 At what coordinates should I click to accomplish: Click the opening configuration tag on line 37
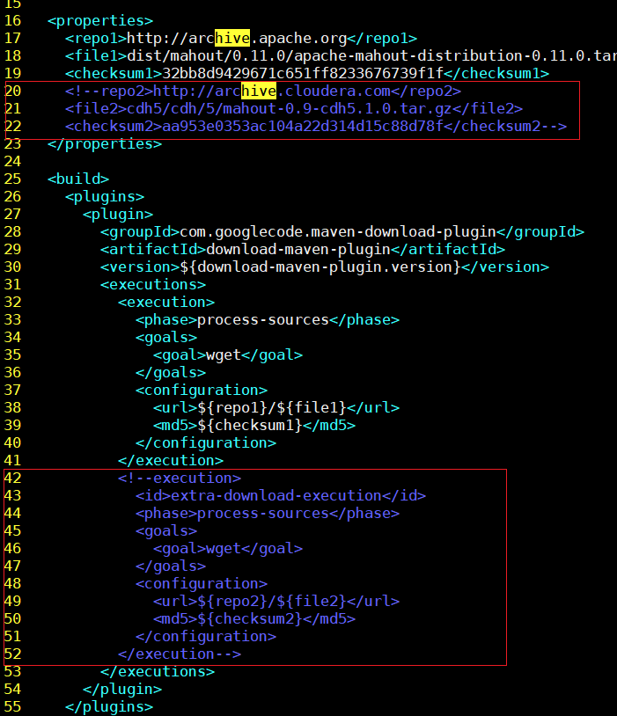[202, 390]
